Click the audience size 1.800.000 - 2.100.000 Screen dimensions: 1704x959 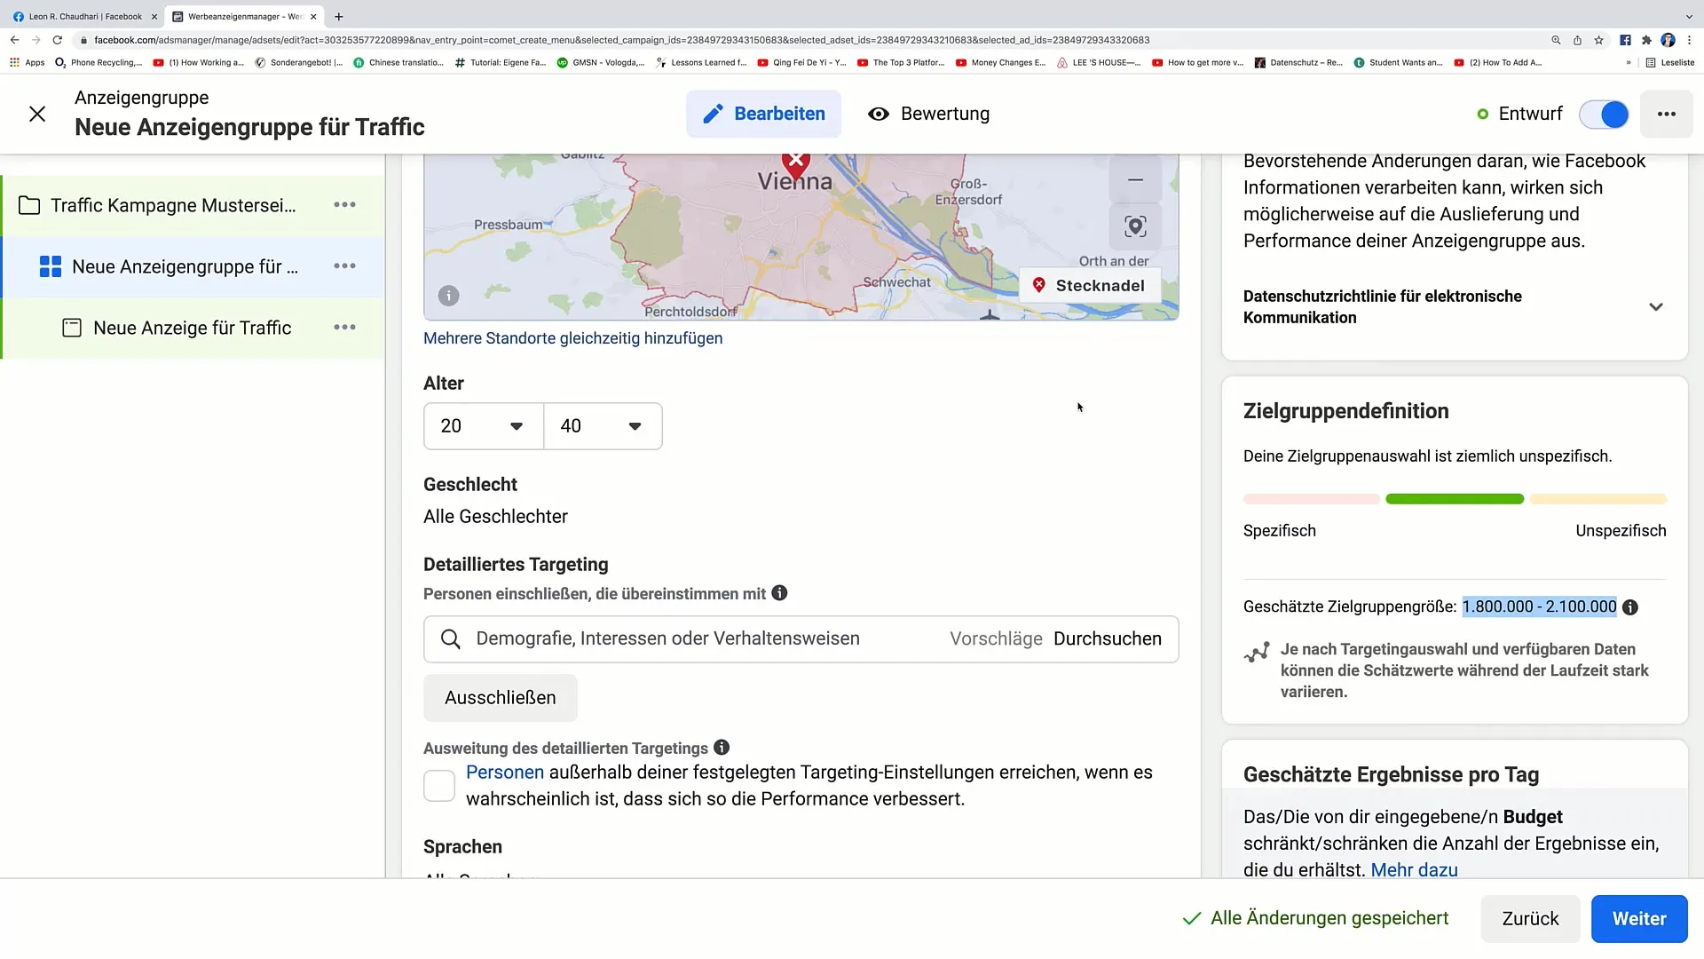(x=1539, y=607)
